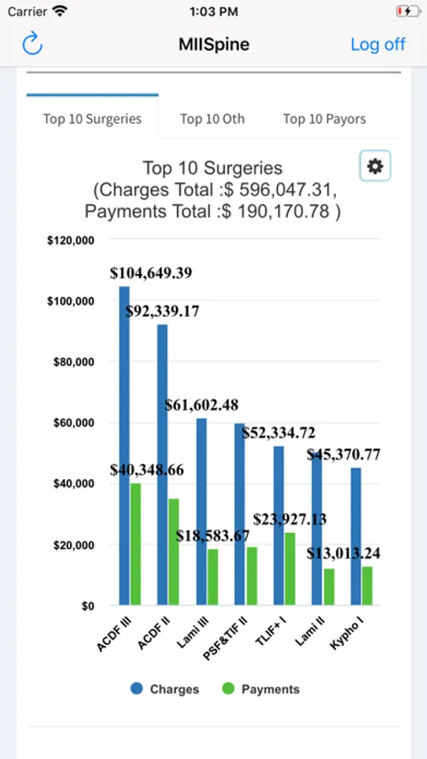Select the Top 10 Payors tab
This screenshot has height=759, width=427.
pos(324,119)
